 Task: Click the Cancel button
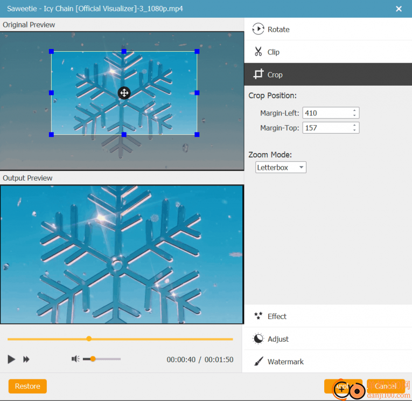[386, 386]
